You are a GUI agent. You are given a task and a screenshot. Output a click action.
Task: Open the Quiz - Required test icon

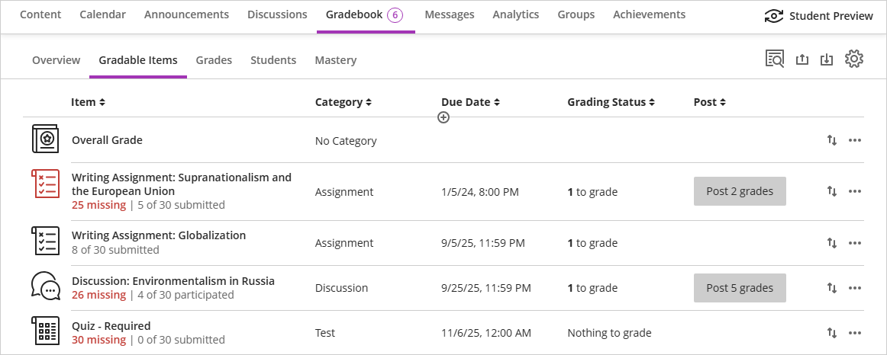click(x=45, y=332)
